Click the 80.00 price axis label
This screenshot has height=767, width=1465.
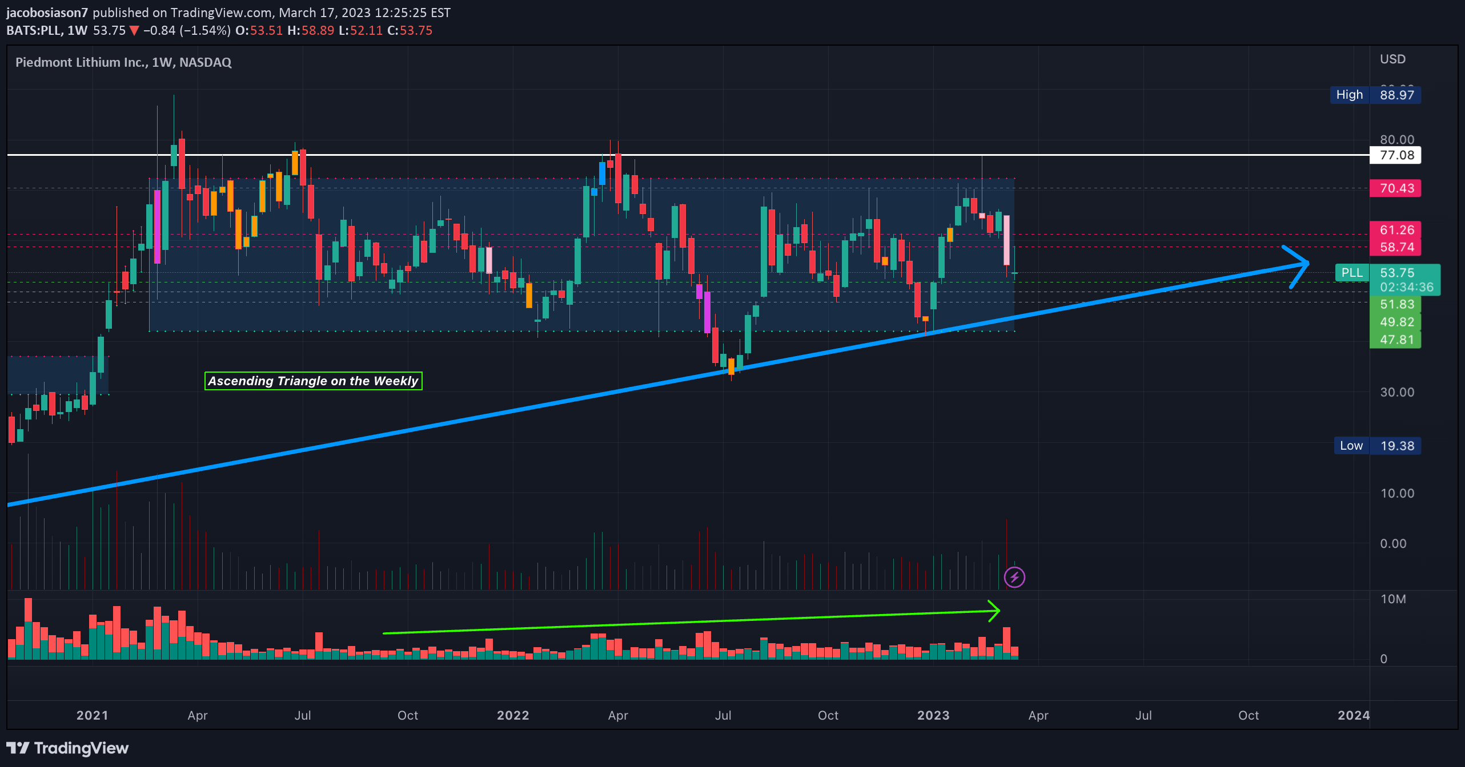(1397, 140)
